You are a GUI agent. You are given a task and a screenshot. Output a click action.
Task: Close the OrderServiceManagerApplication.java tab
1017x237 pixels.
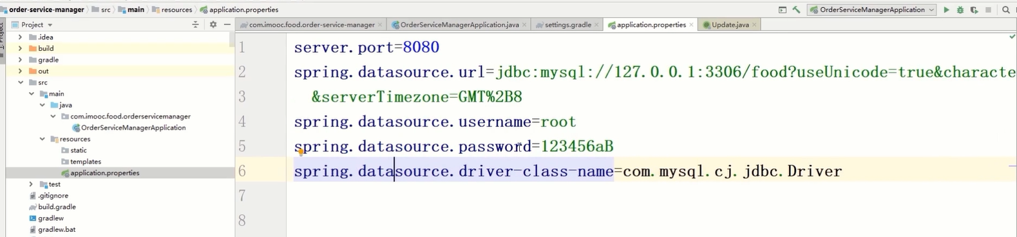[x=524, y=24]
